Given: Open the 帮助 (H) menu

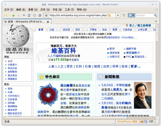Looking at the screenshot, I should click(x=82, y=10).
